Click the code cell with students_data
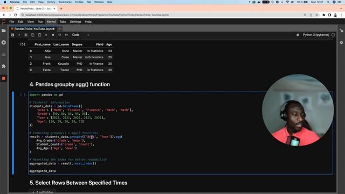This screenshot has width=345, height=194. [x=181, y=133]
